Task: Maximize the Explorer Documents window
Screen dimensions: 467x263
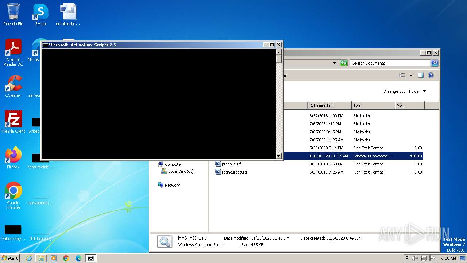Action: pos(429,53)
